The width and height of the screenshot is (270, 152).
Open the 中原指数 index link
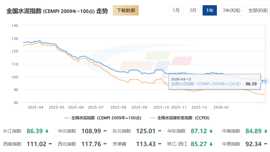231,144
